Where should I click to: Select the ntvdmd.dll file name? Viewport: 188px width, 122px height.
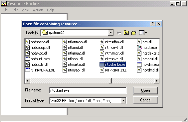151,70
